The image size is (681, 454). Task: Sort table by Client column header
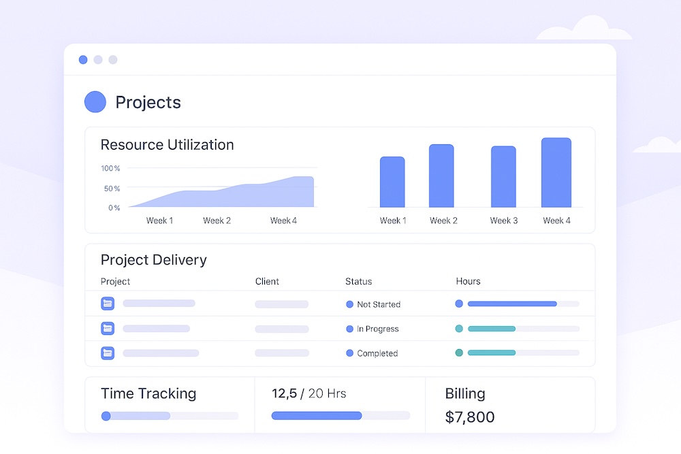[267, 281]
